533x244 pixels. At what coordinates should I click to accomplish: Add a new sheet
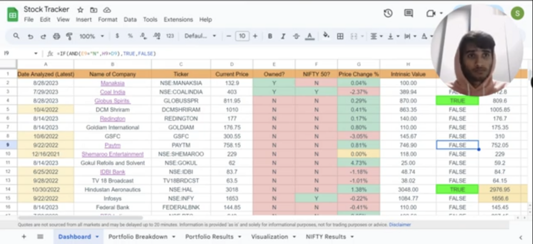click(x=24, y=237)
